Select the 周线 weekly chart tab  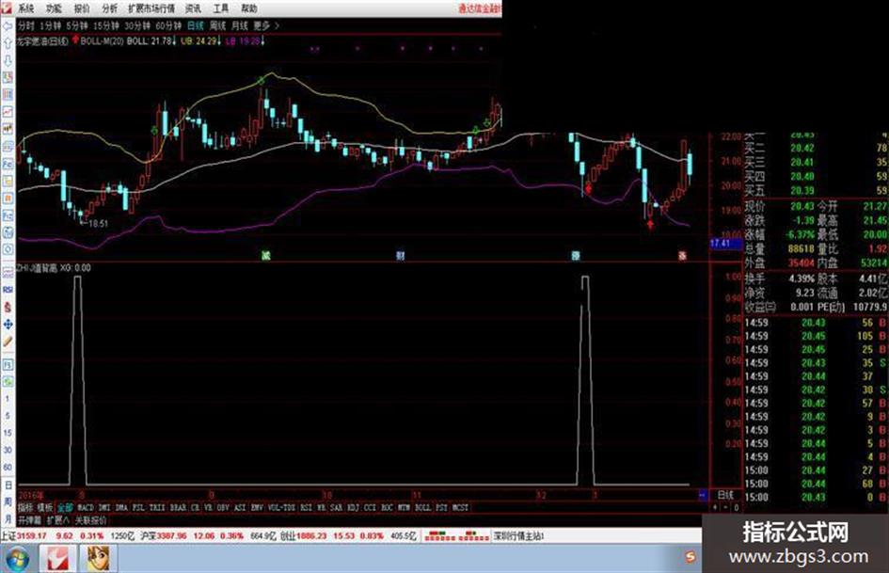click(217, 25)
